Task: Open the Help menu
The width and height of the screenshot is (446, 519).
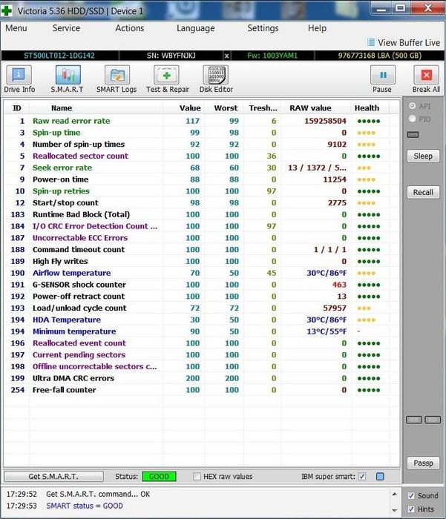Action: [317, 28]
